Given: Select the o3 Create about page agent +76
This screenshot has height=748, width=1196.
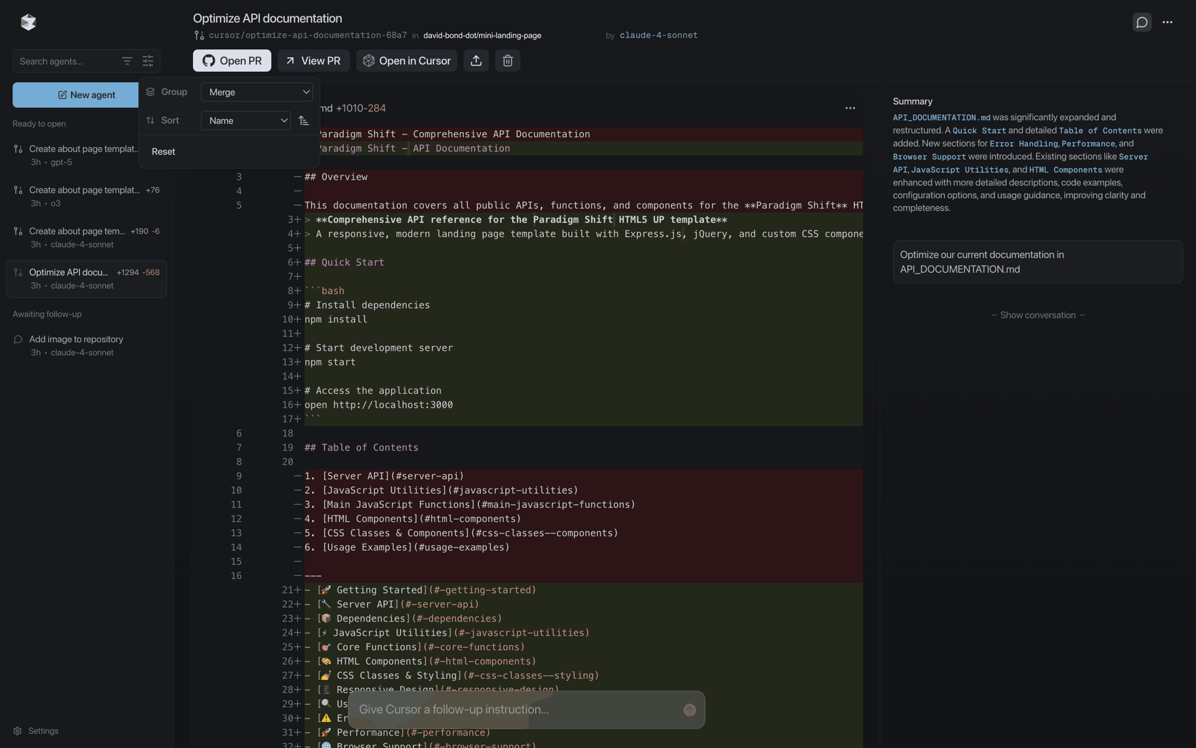Looking at the screenshot, I should click(x=87, y=196).
